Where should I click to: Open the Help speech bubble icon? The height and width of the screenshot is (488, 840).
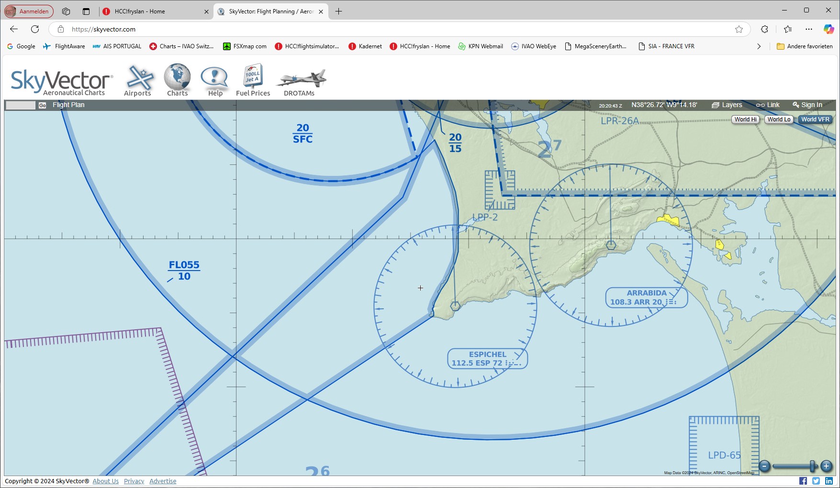(215, 80)
